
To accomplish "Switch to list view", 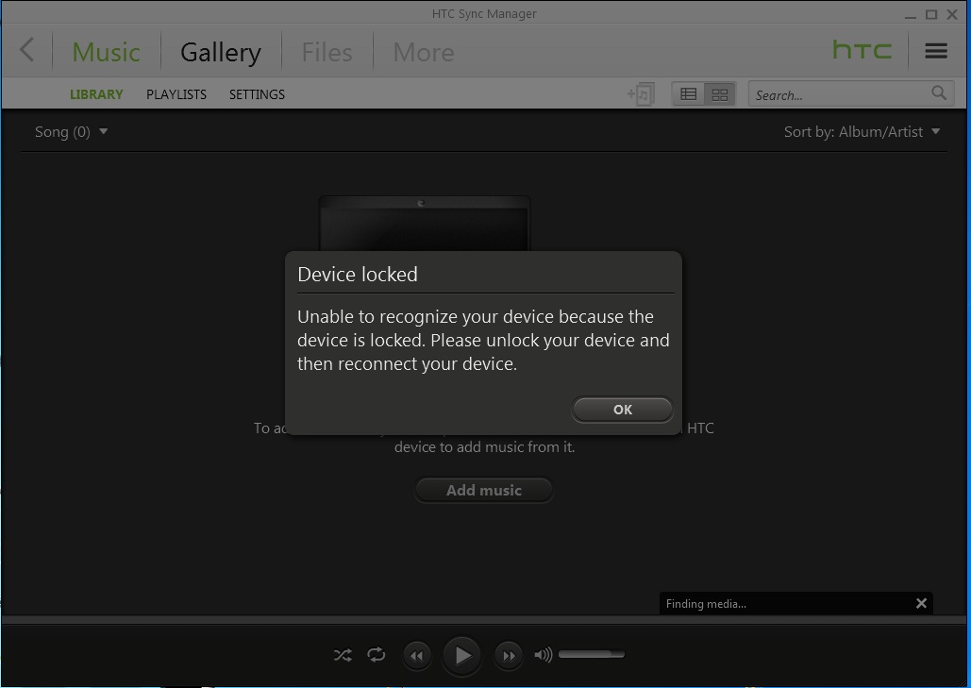I will pos(688,94).
